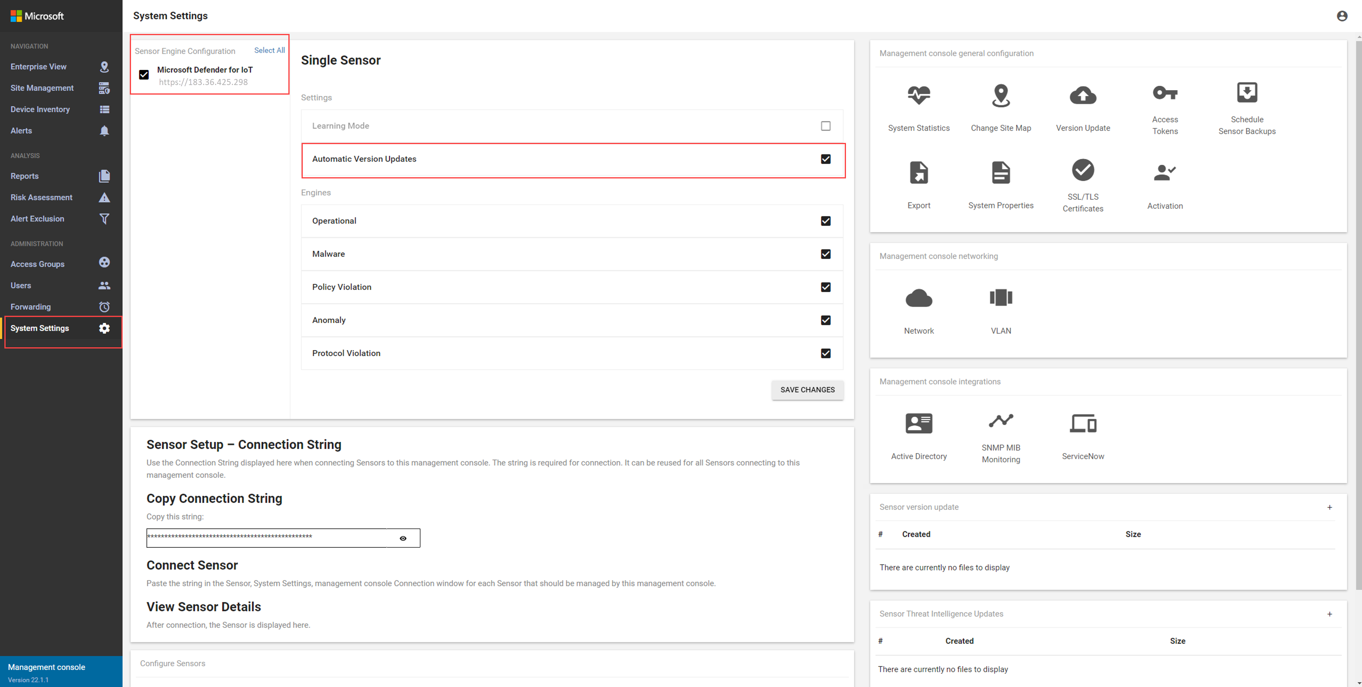Expand Sensor version update with plus
1362x687 pixels.
(x=1329, y=507)
